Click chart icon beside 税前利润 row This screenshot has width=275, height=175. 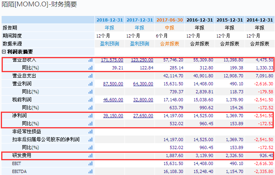[90, 100]
